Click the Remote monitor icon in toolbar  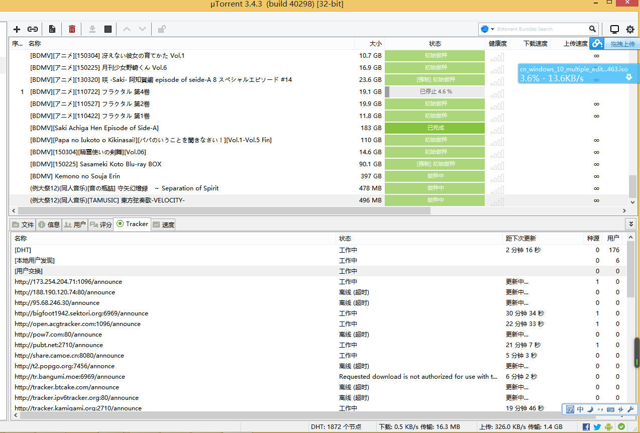[x=614, y=29]
